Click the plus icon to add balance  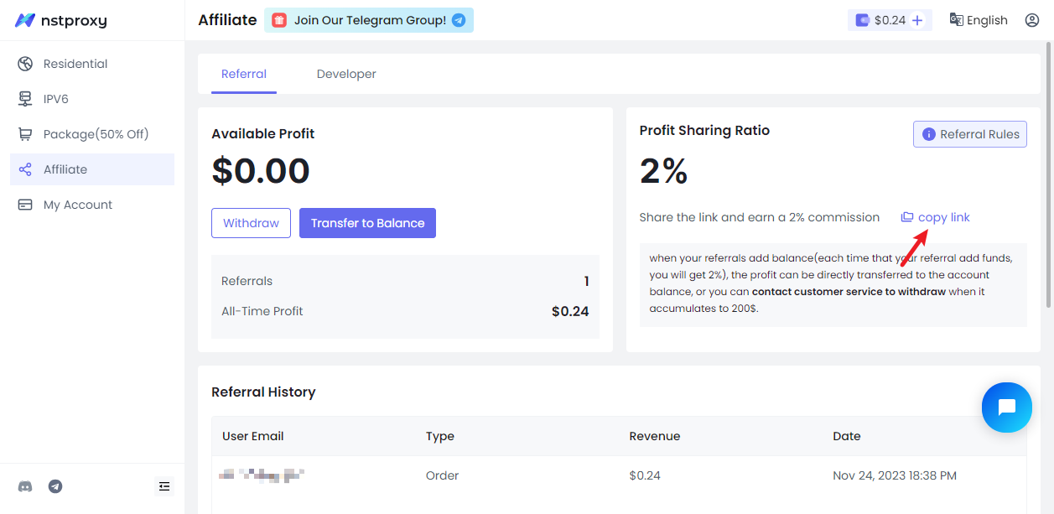point(917,20)
